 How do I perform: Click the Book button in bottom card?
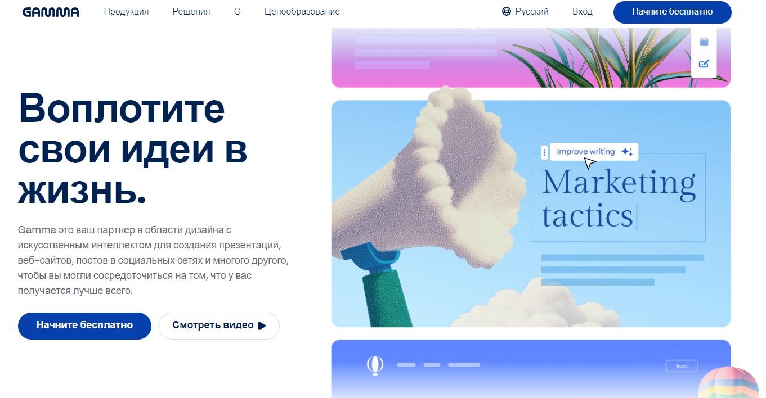pos(682,366)
